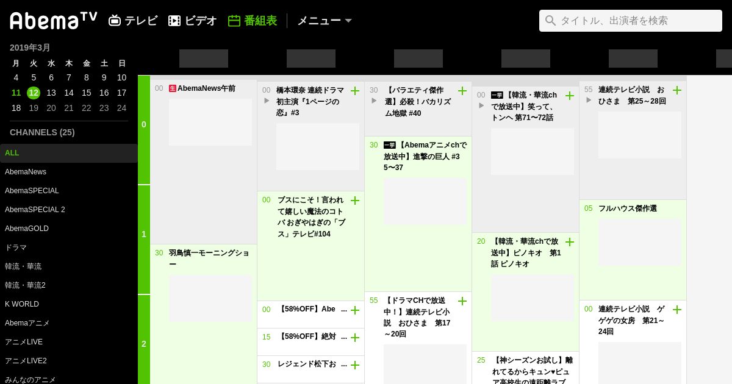Image resolution: width=732 pixels, height=384 pixels.
Task: Pick March 18 in the calendar
Action: 16,108
